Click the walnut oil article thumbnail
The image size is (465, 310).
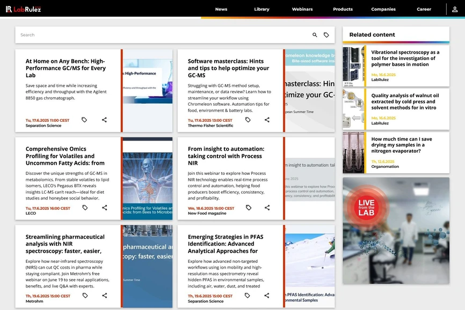[x=353, y=109]
